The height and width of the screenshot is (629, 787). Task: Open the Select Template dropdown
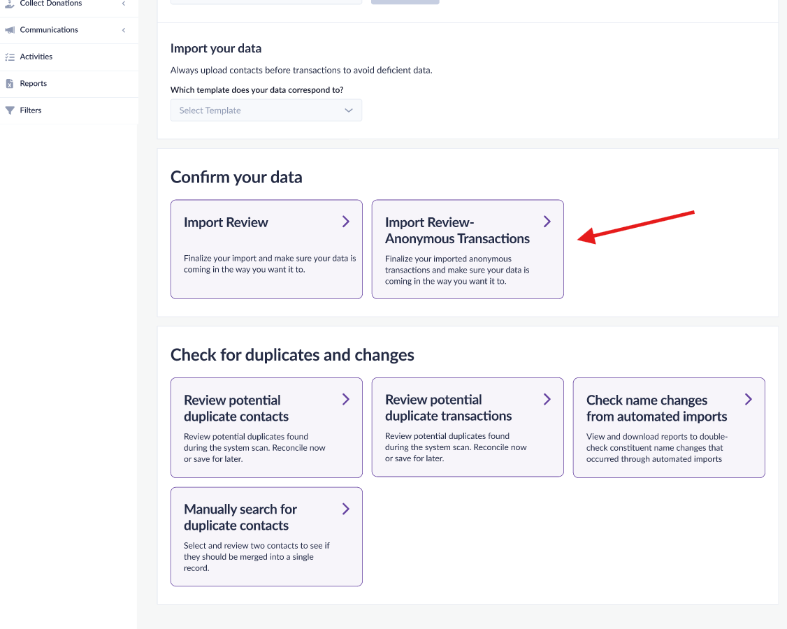(x=266, y=110)
